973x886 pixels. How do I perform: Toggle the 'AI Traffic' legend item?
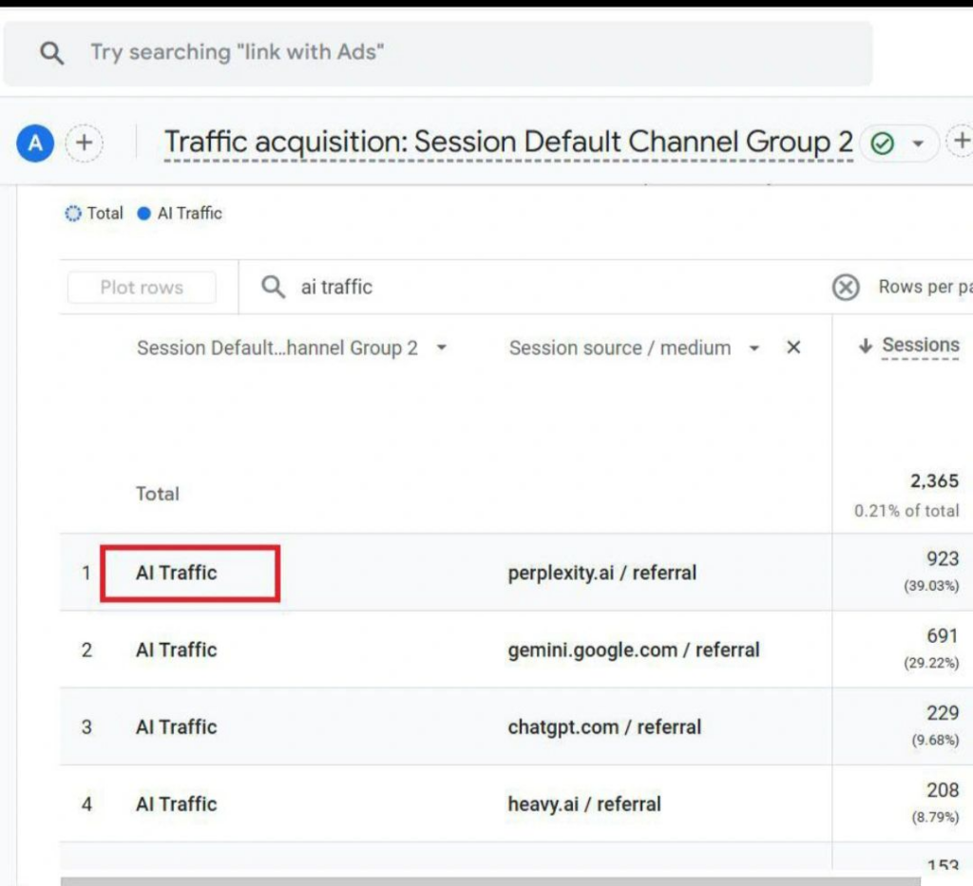tap(180, 214)
